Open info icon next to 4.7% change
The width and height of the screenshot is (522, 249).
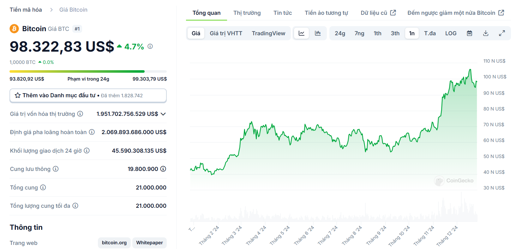point(150,46)
